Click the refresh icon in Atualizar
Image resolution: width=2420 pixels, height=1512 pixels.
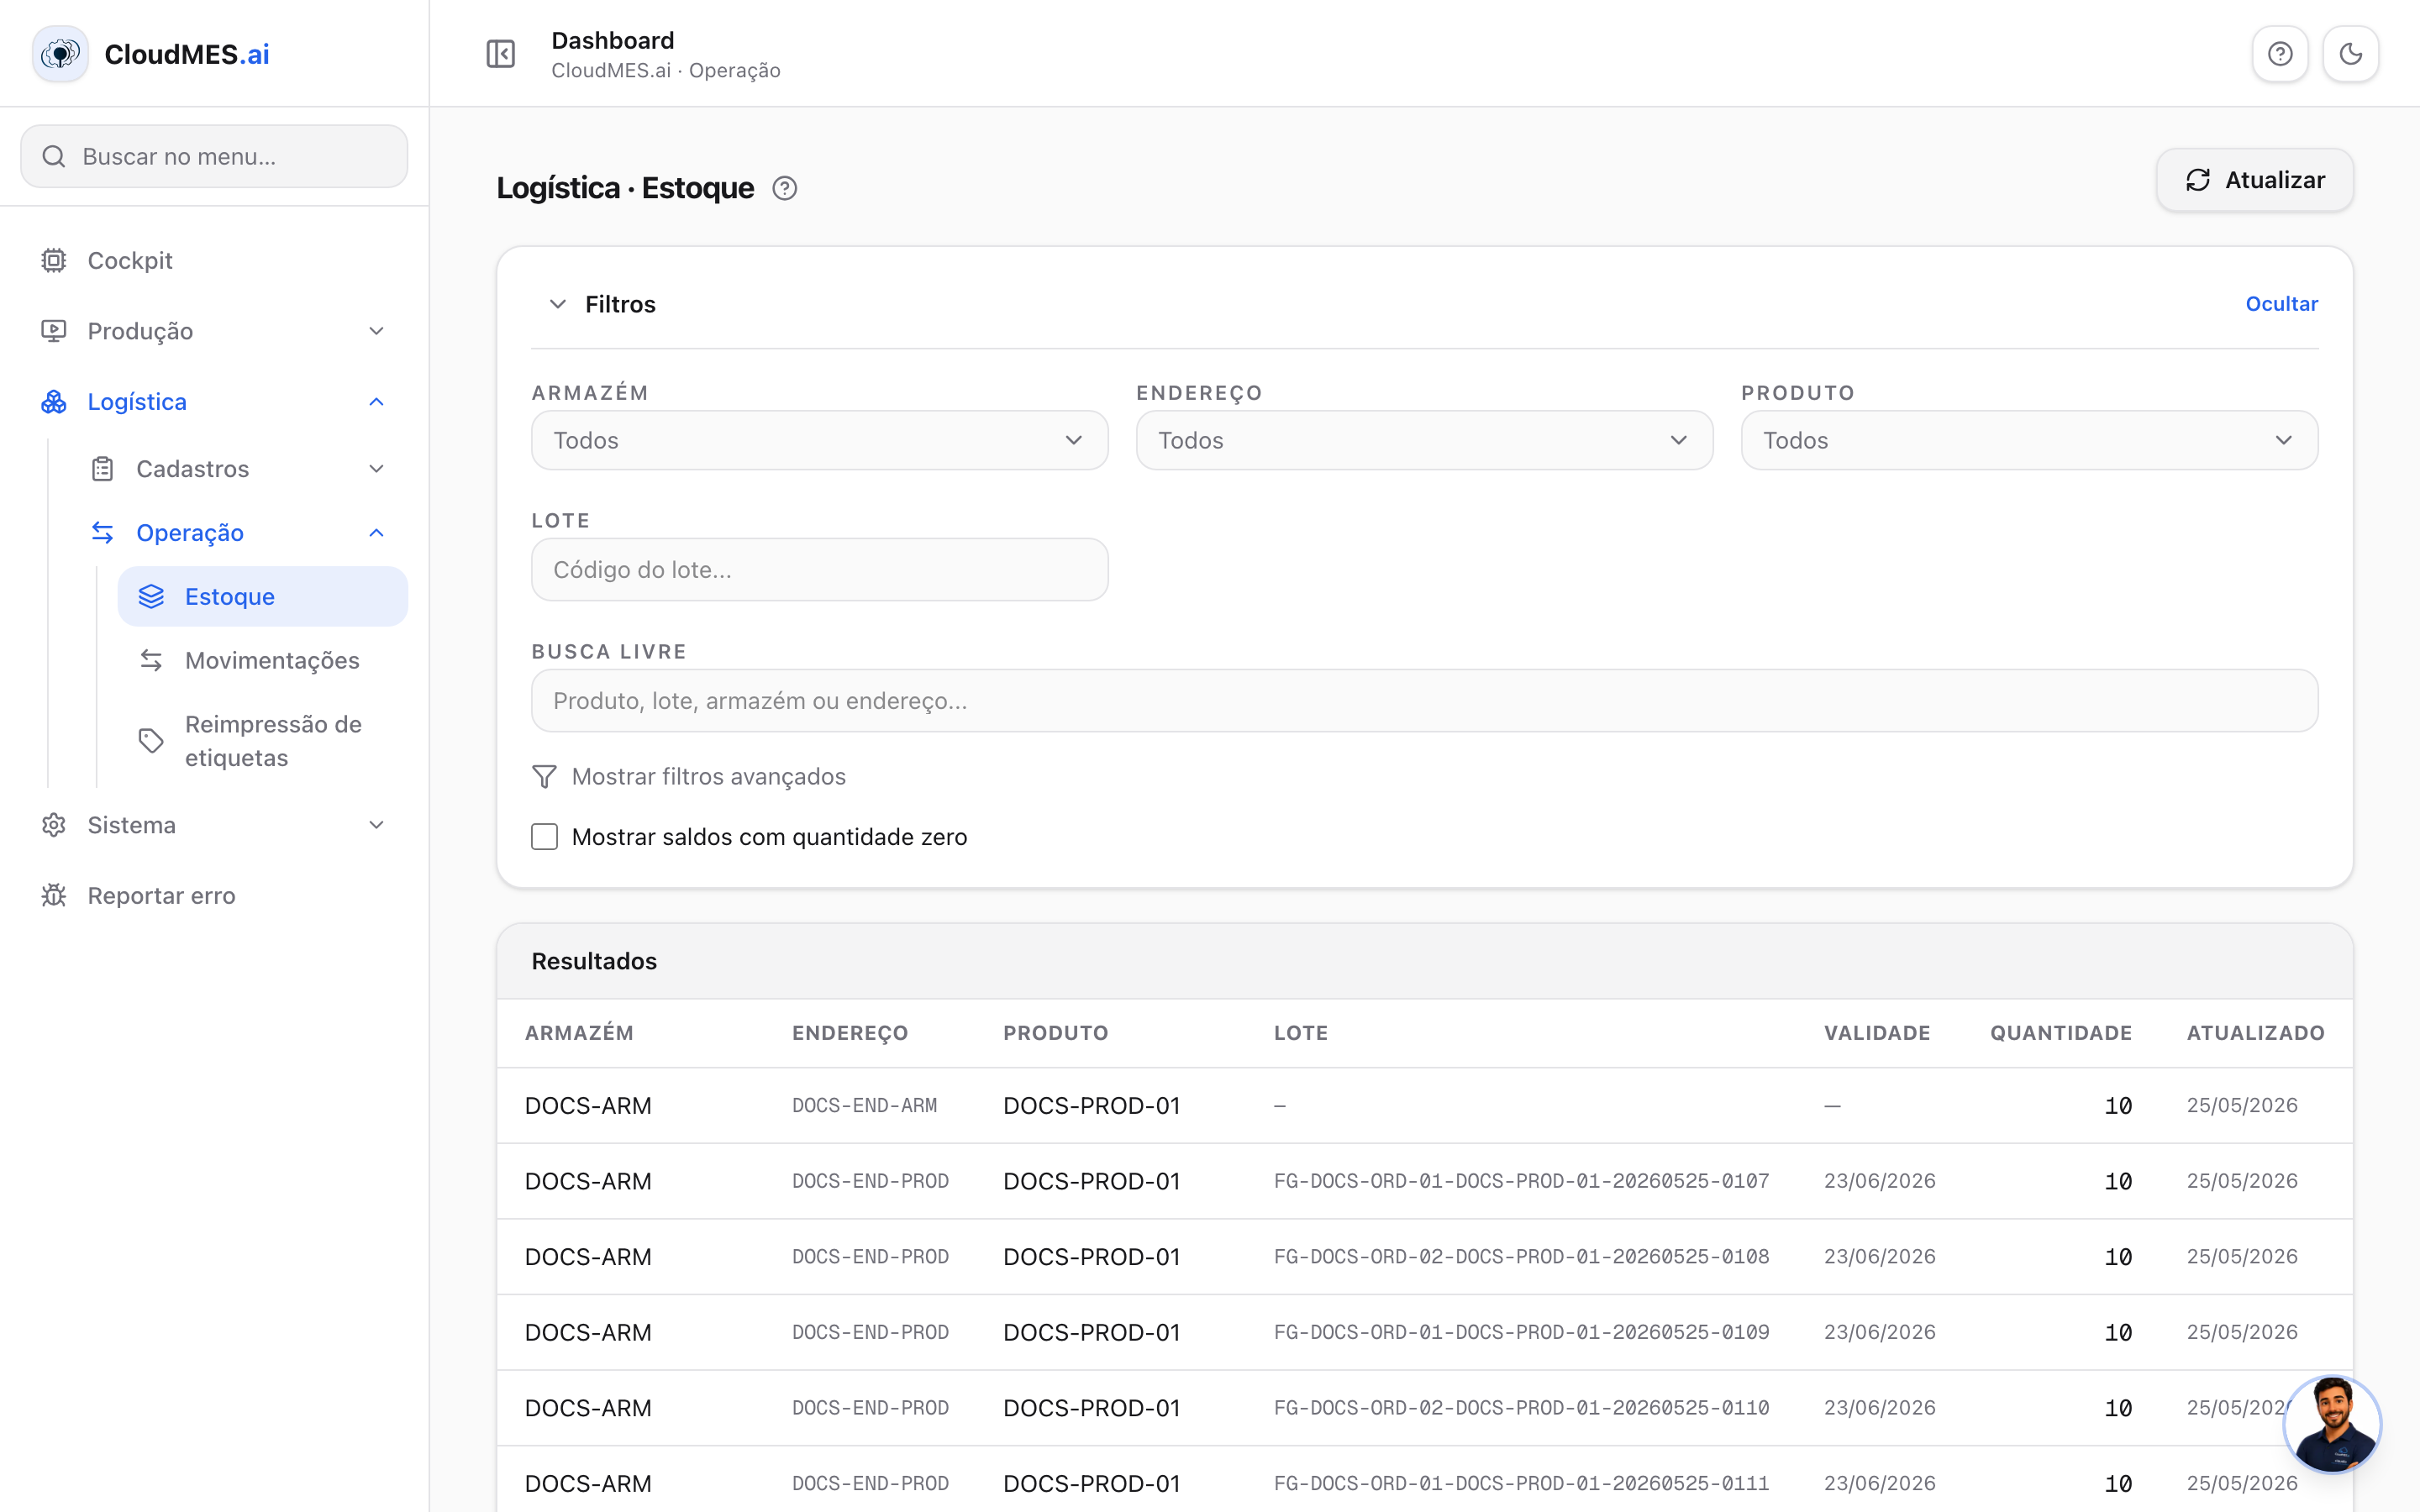[2197, 180]
